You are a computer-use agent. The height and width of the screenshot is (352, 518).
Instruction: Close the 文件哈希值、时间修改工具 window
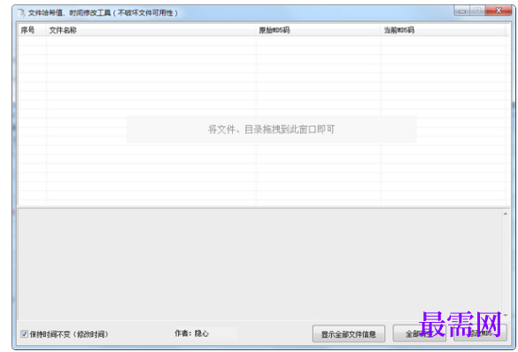[499, 11]
